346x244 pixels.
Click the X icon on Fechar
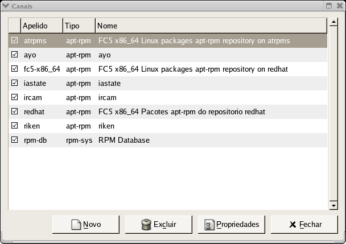(x=293, y=225)
